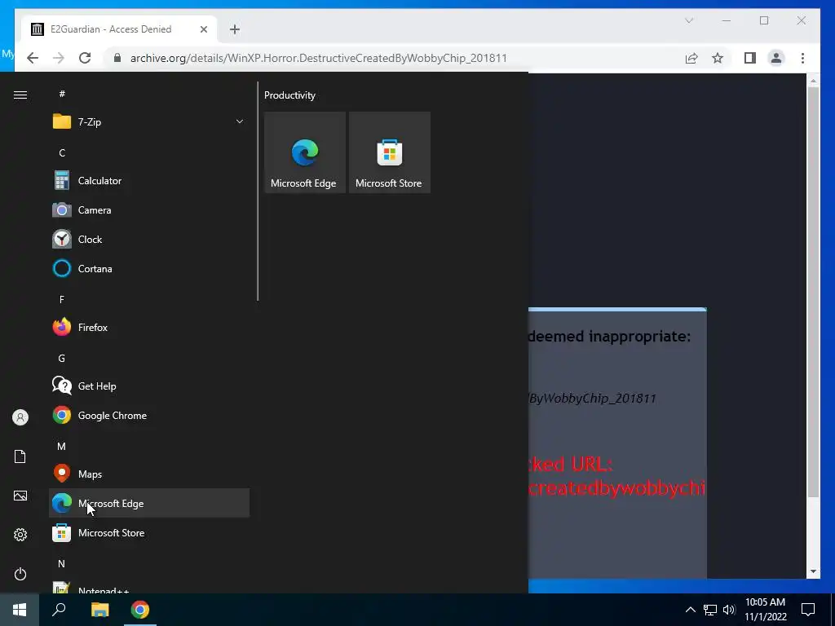Open Settings gear in the Start sidebar
This screenshot has width=835, height=626.
tap(20, 535)
